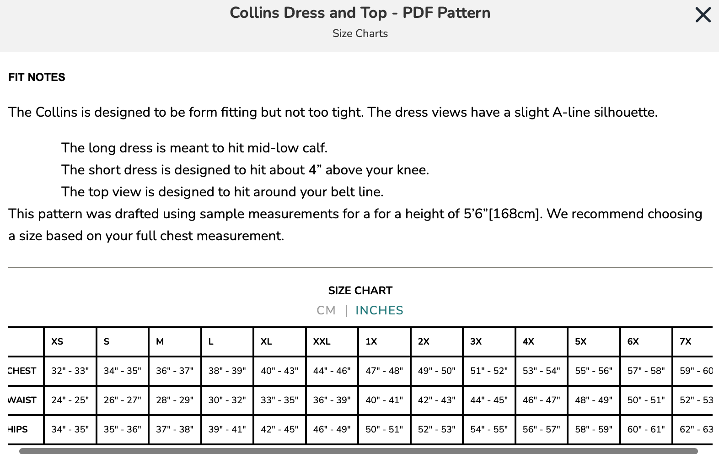719x454 pixels.
Task: Click the 2X hips cell 52" - 53"
Action: click(436, 429)
